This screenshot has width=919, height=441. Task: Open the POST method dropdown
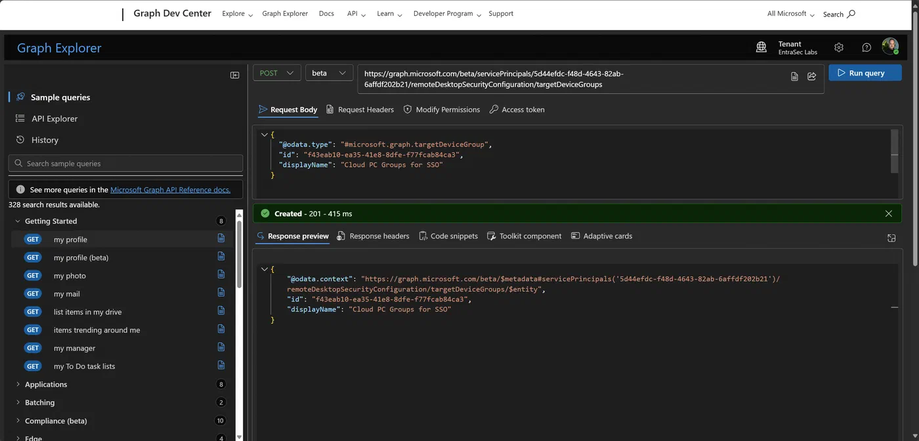coord(277,73)
